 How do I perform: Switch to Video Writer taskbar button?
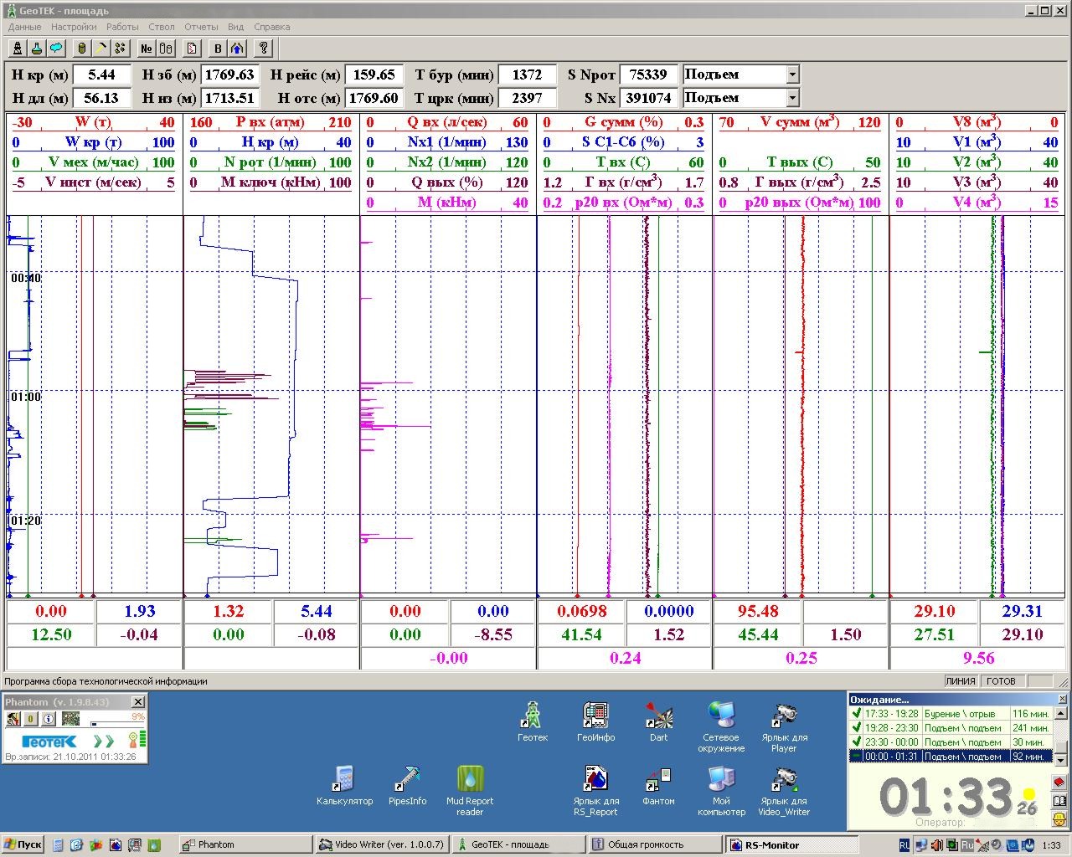tap(382, 844)
